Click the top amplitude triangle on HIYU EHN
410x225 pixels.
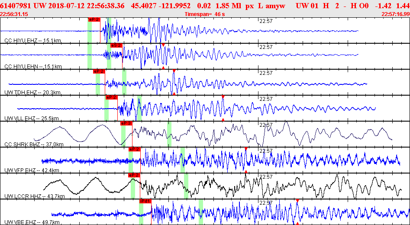click(x=163, y=45)
